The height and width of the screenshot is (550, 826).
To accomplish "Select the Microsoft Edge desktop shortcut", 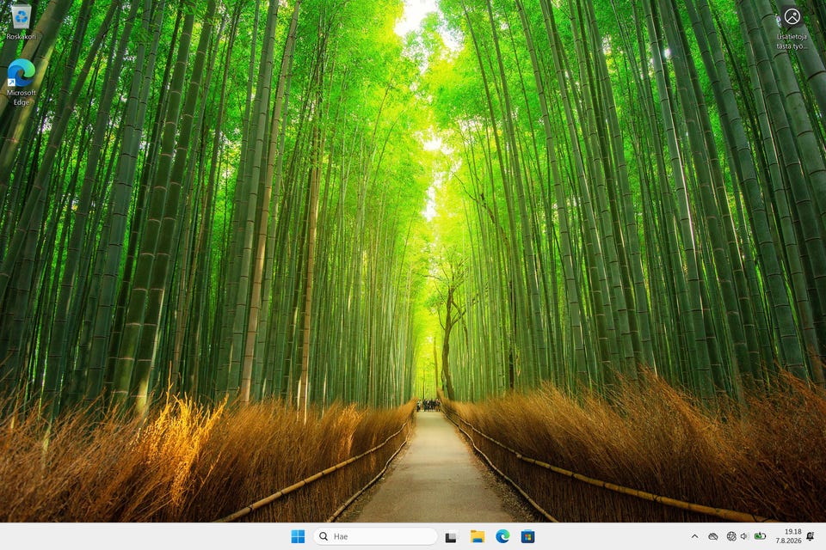I will pos(21,82).
